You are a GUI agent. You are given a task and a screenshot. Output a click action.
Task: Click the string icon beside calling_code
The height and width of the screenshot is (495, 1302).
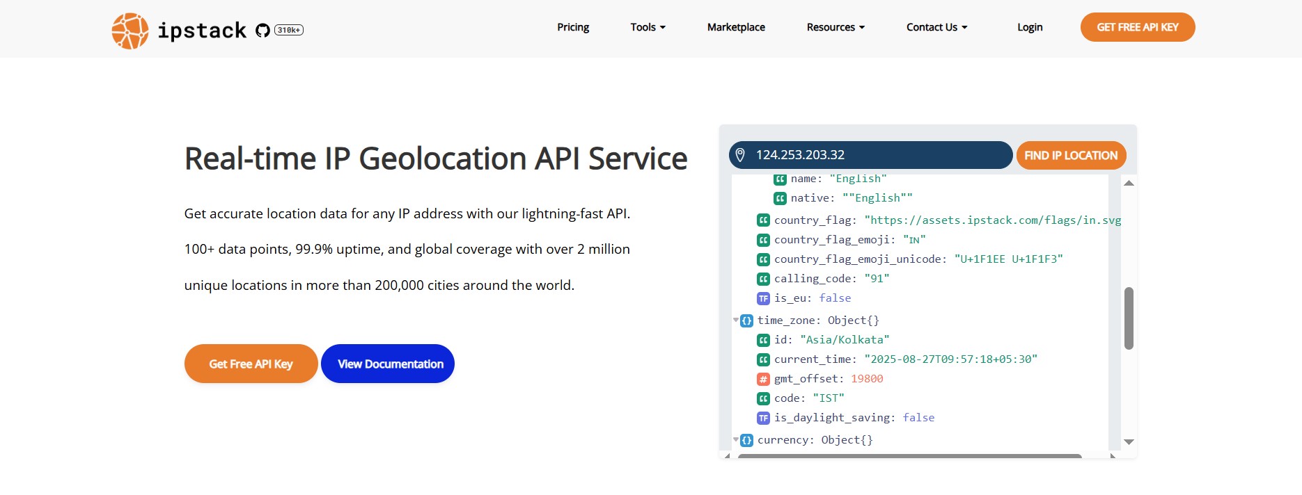[763, 279]
